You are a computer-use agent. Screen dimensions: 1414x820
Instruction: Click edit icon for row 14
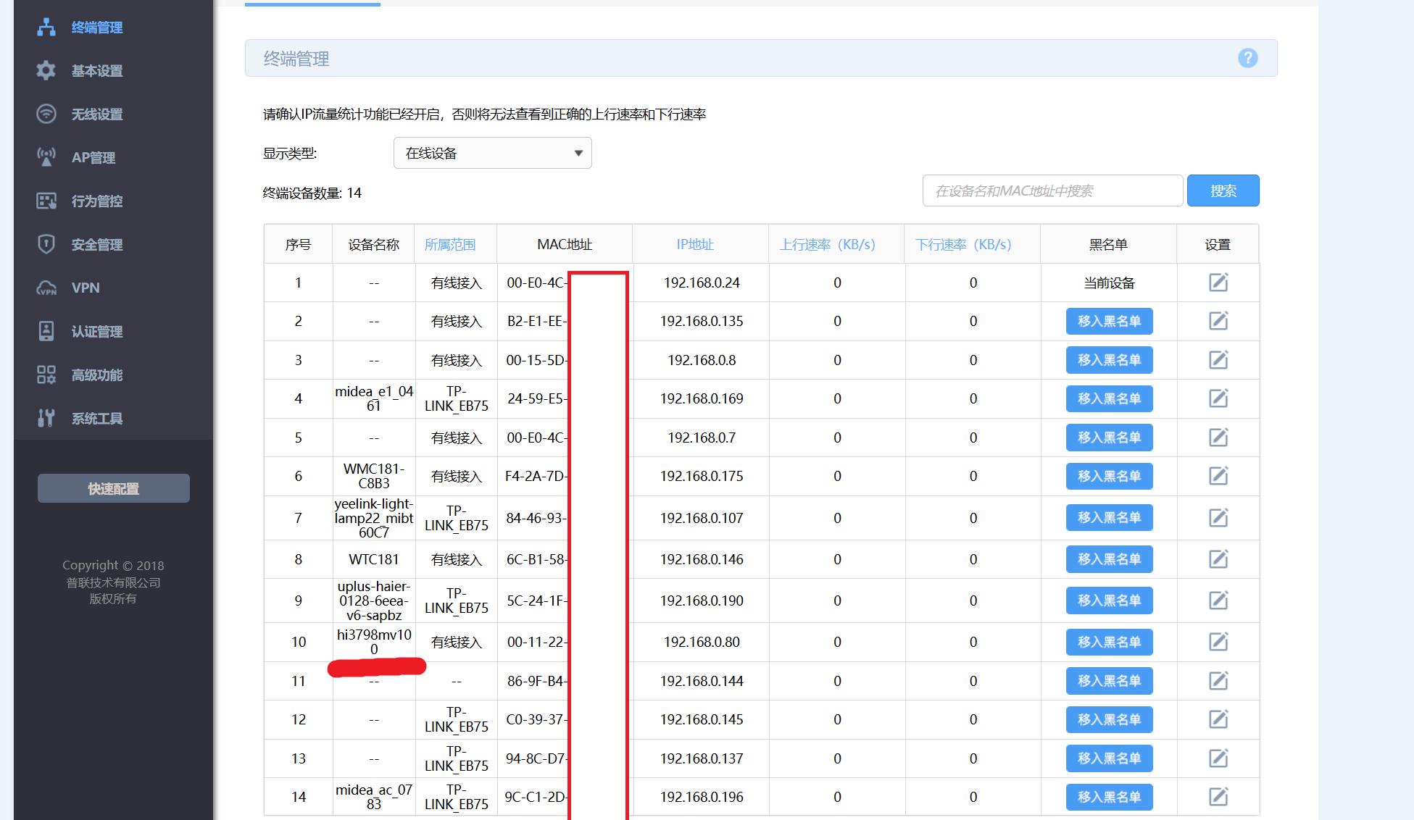click(1218, 797)
